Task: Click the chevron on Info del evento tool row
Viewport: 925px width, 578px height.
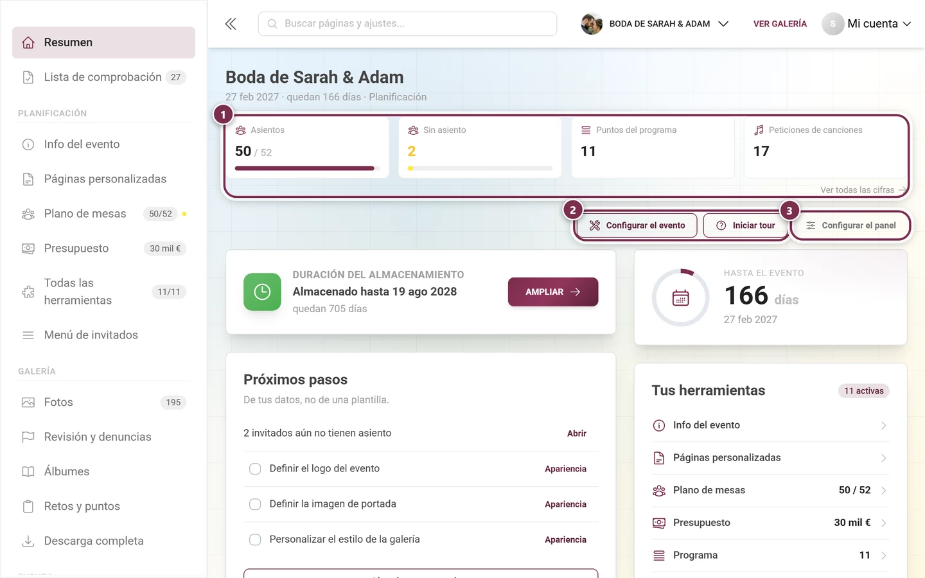Action: click(x=884, y=426)
